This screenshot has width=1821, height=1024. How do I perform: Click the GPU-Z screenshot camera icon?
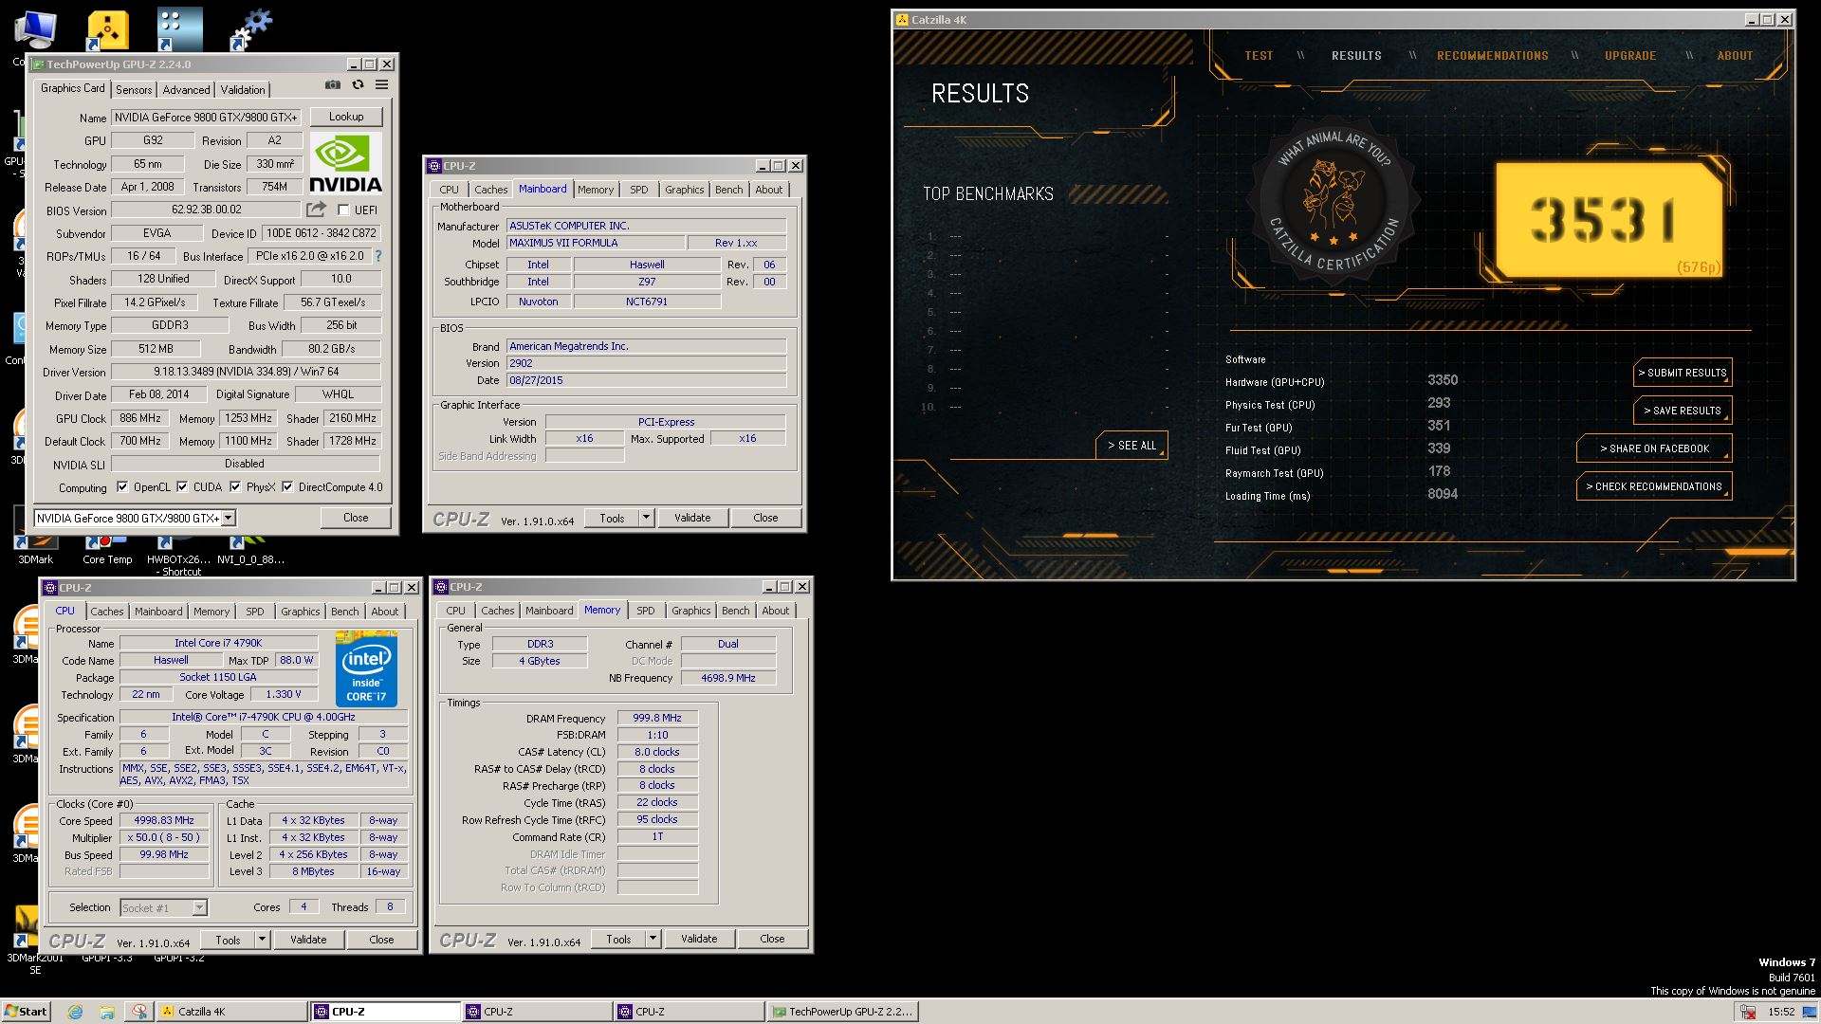[333, 85]
